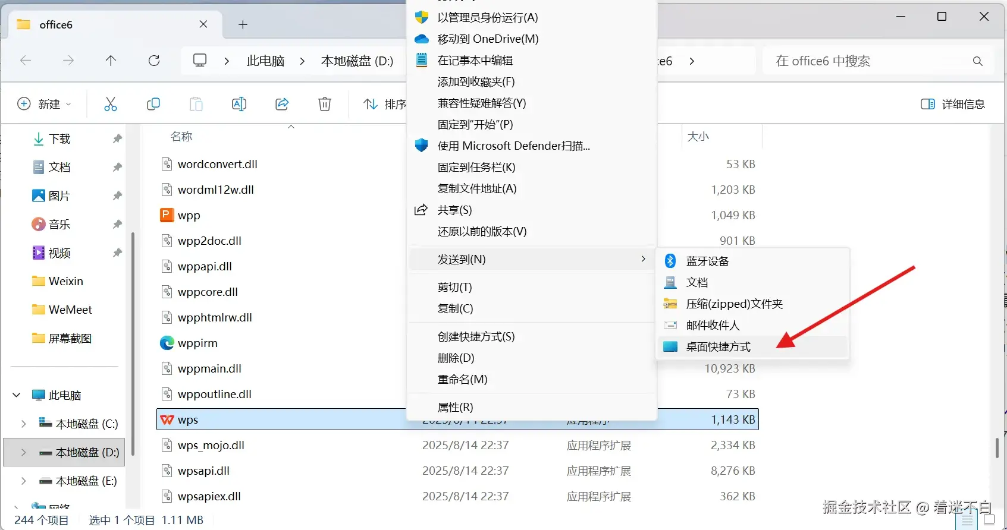Go back with the left arrow
Screen dimensions: 1007x530
coord(26,61)
